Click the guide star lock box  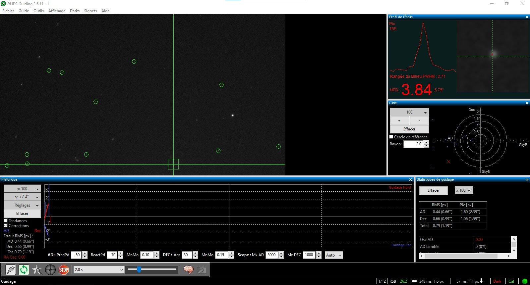[x=173, y=164]
